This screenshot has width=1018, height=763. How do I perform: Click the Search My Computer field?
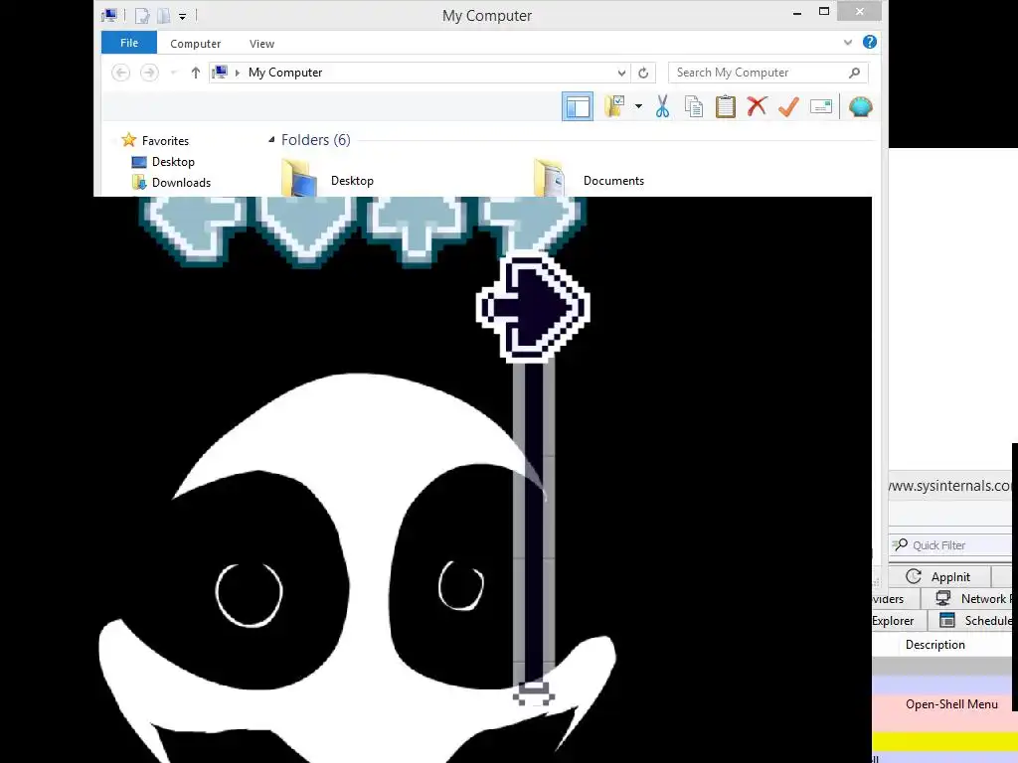(768, 73)
